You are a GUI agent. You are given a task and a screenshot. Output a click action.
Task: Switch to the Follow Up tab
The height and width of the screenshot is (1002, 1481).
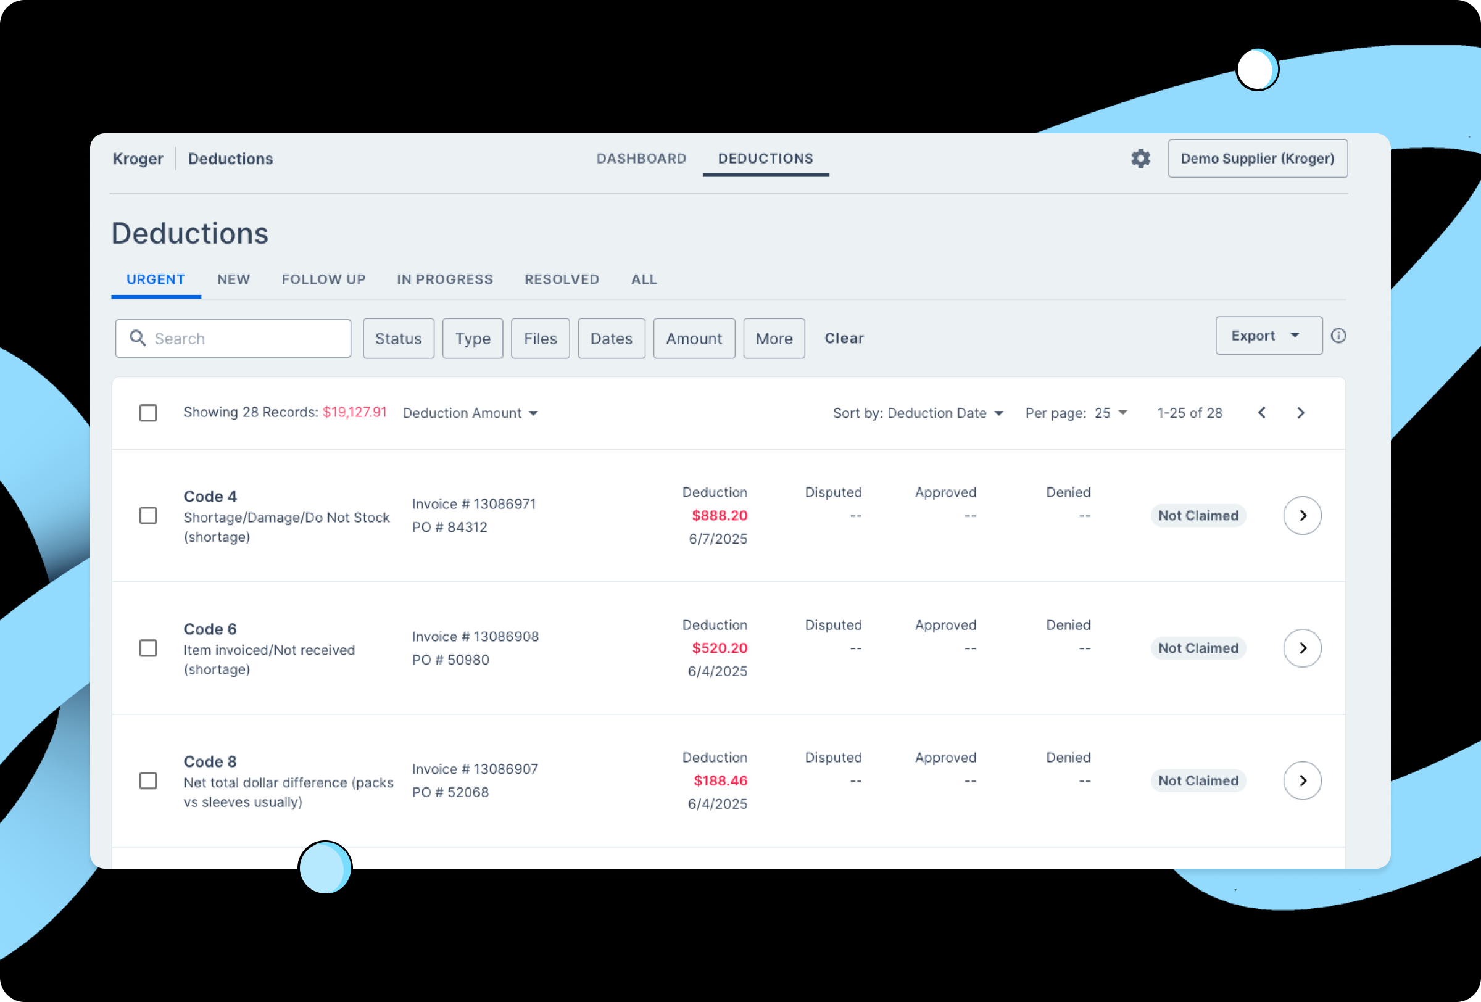click(323, 279)
